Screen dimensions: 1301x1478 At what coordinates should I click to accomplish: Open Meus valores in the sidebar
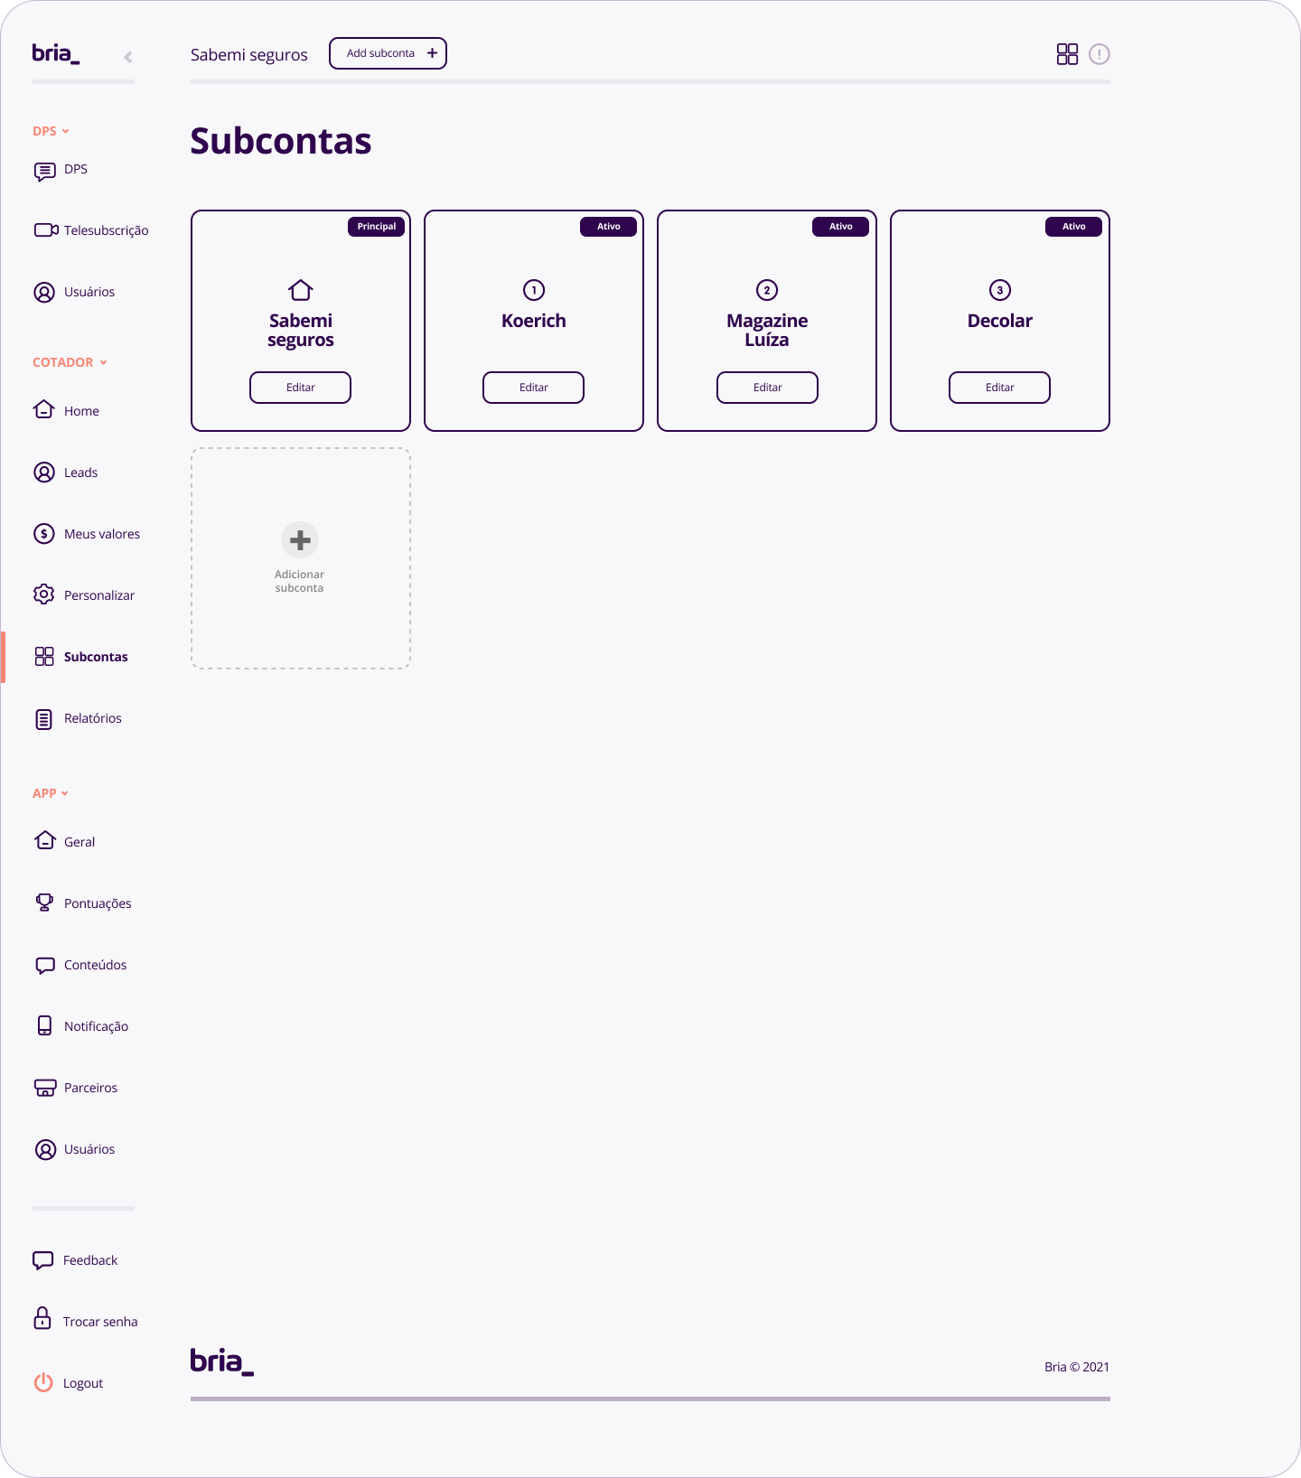(87, 534)
